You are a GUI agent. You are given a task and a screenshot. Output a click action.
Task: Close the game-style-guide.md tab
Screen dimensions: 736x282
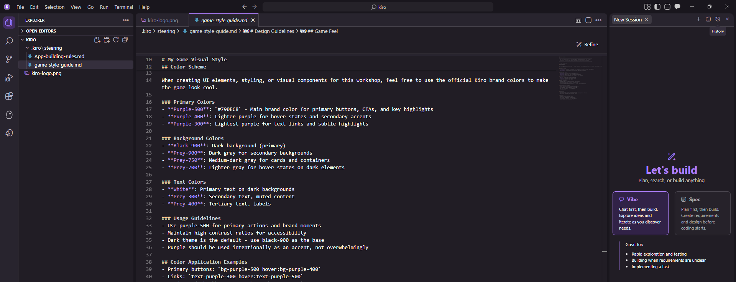point(253,20)
